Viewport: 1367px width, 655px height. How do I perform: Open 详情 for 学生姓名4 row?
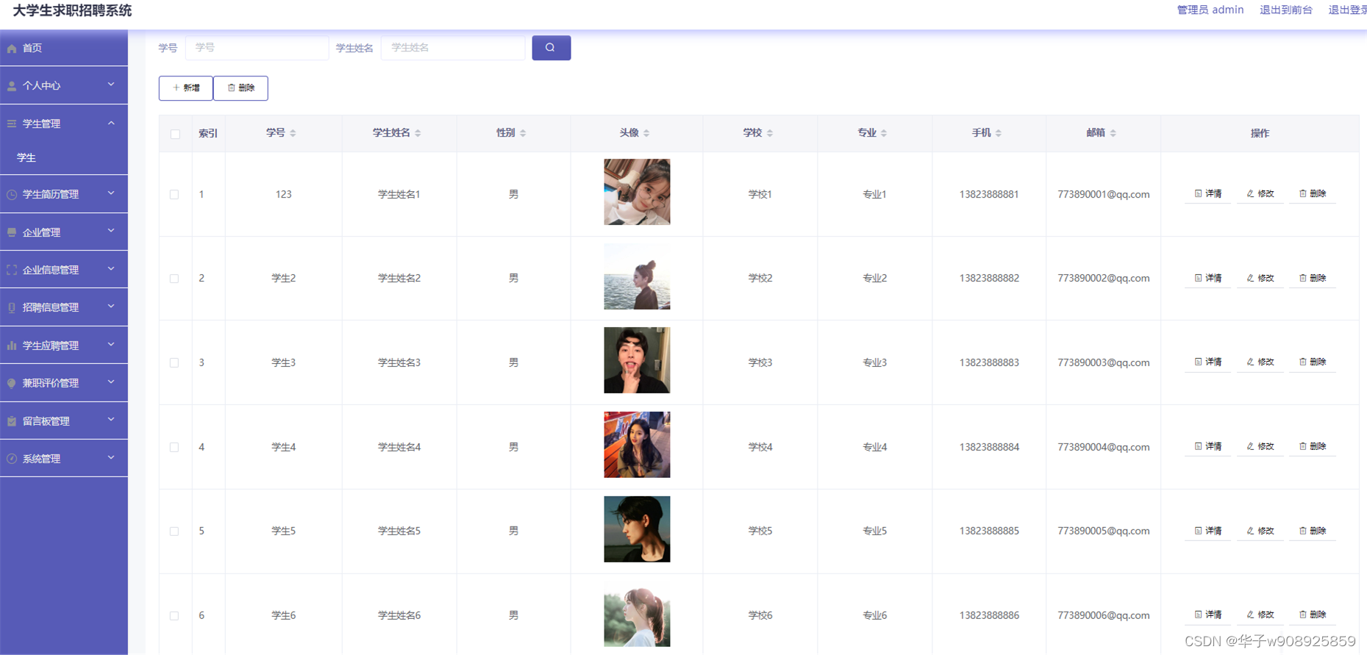[1208, 447]
